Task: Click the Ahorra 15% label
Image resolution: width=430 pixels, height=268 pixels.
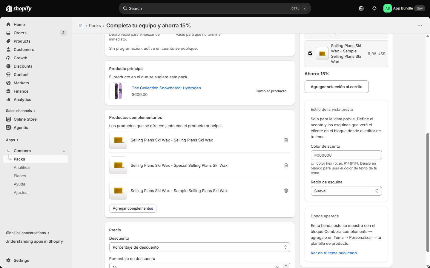Action: click(x=317, y=74)
